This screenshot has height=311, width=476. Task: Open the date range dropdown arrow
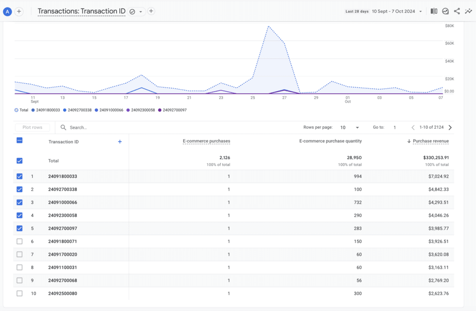click(x=420, y=12)
